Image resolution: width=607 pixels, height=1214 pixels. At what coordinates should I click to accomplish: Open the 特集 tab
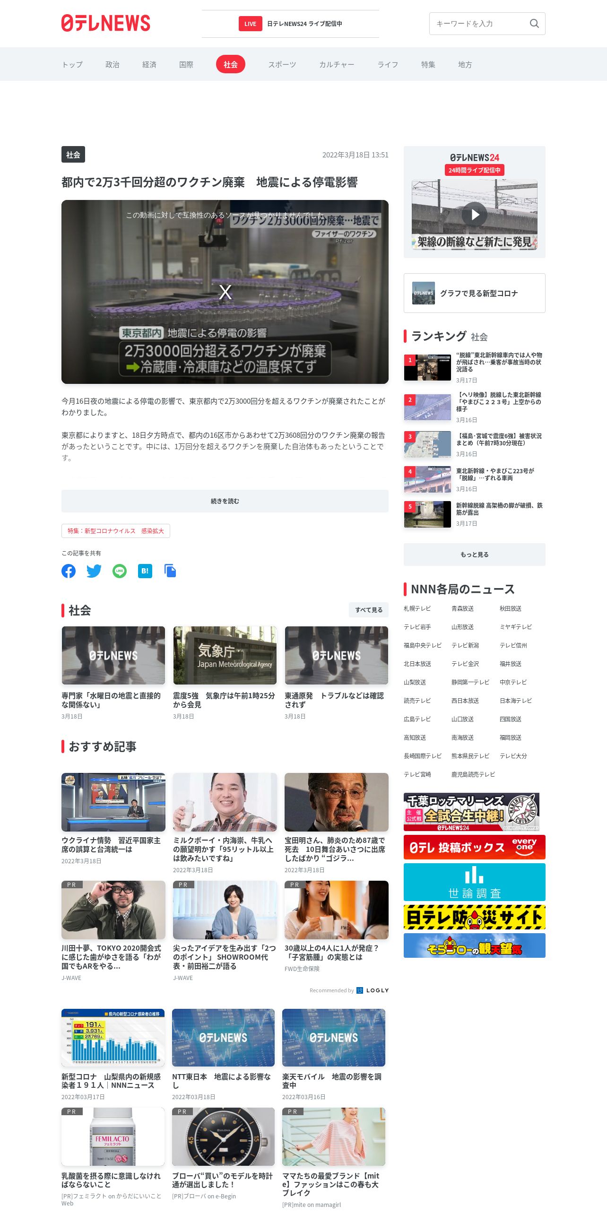pyautogui.click(x=428, y=64)
